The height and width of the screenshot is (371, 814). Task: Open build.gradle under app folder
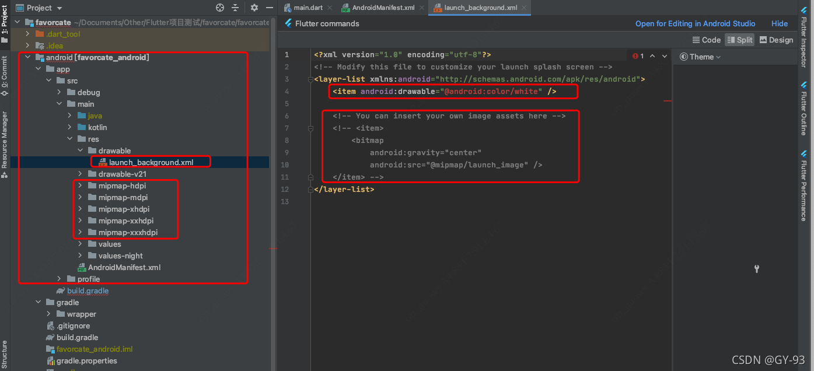coord(88,290)
